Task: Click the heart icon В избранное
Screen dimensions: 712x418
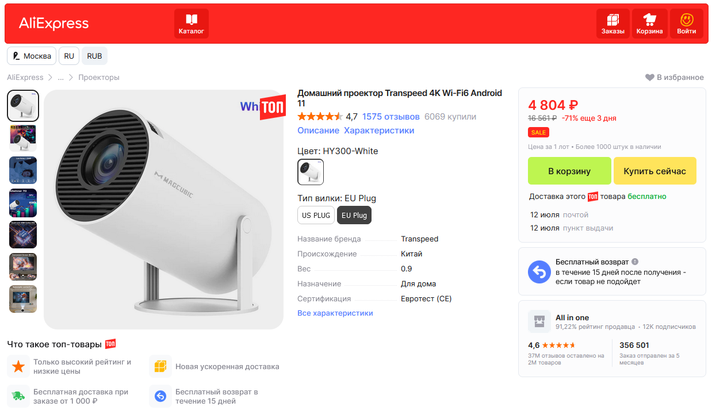Action: point(650,78)
